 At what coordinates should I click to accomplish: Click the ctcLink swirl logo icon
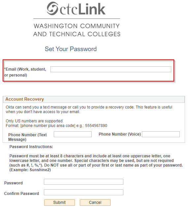click(x=52, y=9)
